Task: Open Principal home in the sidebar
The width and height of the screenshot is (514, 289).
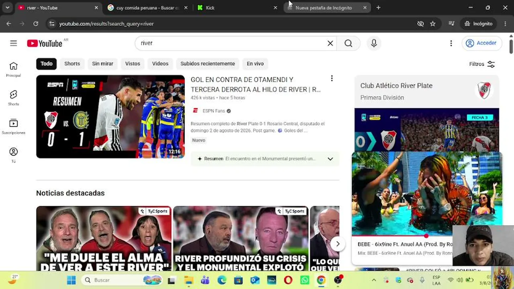Action: pos(14,69)
